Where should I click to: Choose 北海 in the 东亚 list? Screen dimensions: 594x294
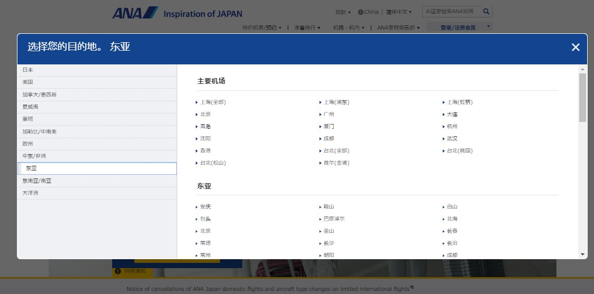point(452,219)
